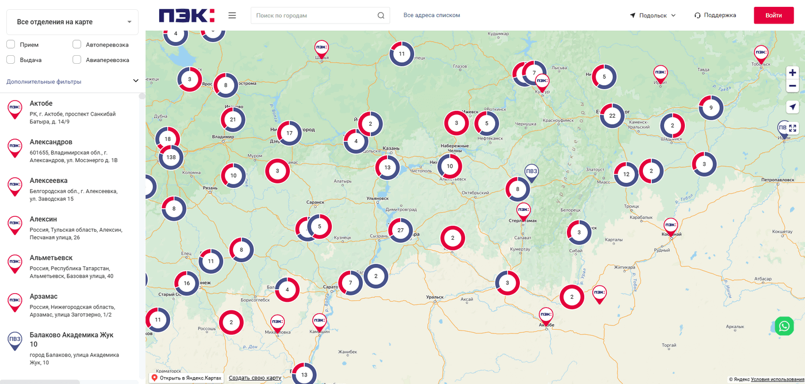Enable the Выдача checkbox
Screen dimensions: 805x384
point(11,60)
